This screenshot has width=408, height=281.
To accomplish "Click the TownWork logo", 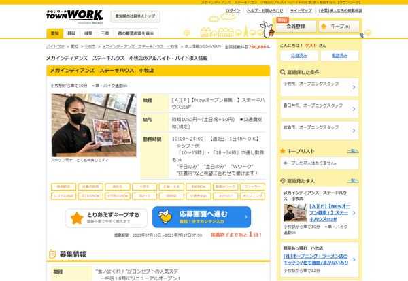I will tap(75, 16).
